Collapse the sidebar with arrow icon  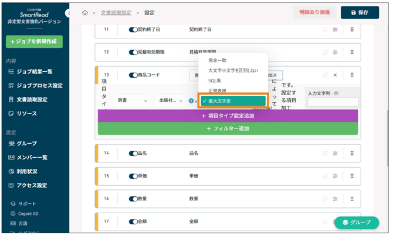[x=69, y=12]
